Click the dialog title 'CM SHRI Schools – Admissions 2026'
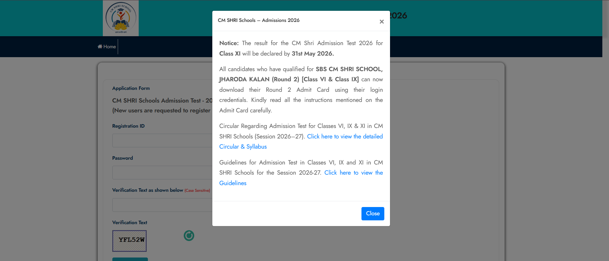Viewport: 609px width, 261px height. (259, 20)
